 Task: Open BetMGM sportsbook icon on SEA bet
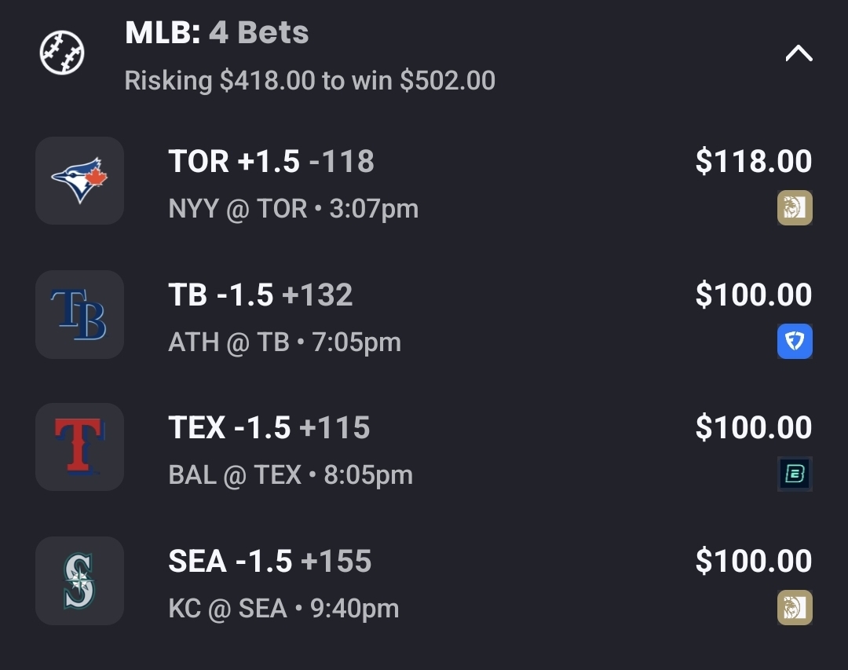795,608
